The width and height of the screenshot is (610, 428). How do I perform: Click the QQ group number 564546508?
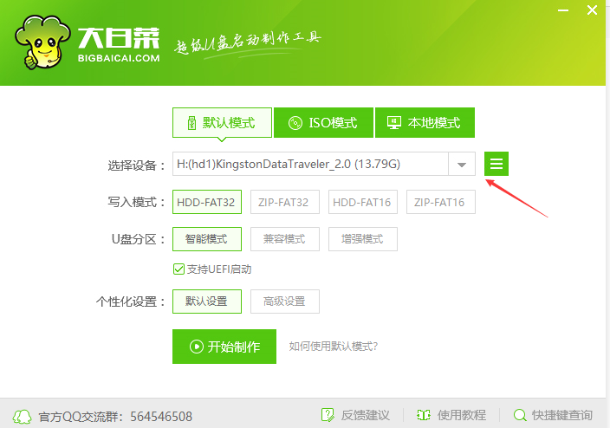[x=161, y=417]
